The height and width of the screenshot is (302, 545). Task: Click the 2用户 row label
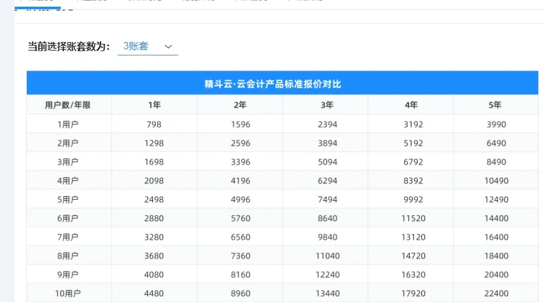tap(68, 143)
